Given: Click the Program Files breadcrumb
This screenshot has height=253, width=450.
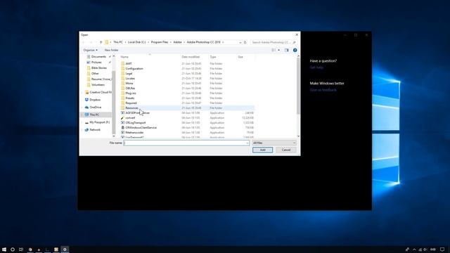Looking at the screenshot, I should click(160, 42).
